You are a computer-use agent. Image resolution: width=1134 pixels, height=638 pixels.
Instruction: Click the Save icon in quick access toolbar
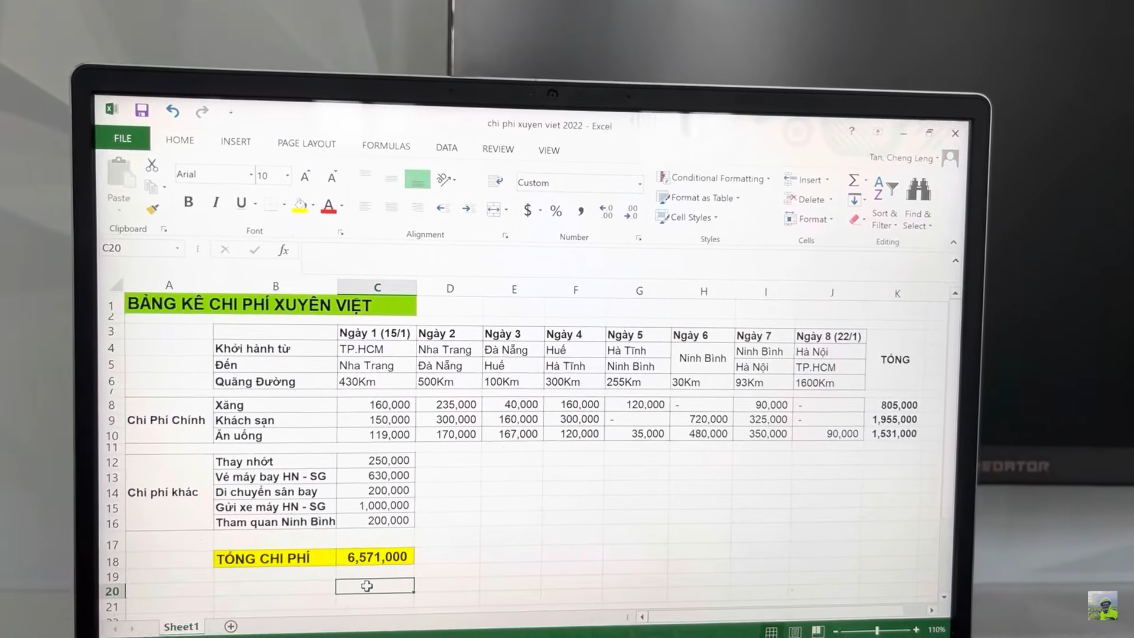point(142,110)
